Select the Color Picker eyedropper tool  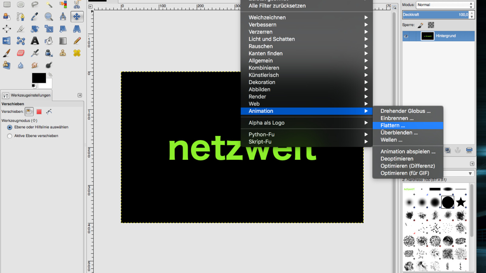point(35,16)
